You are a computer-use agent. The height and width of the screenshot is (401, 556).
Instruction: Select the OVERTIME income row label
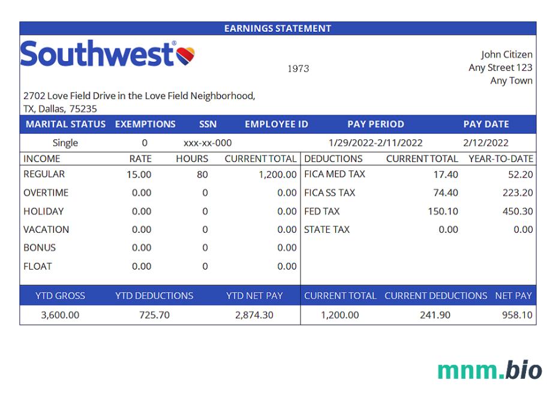click(x=46, y=193)
